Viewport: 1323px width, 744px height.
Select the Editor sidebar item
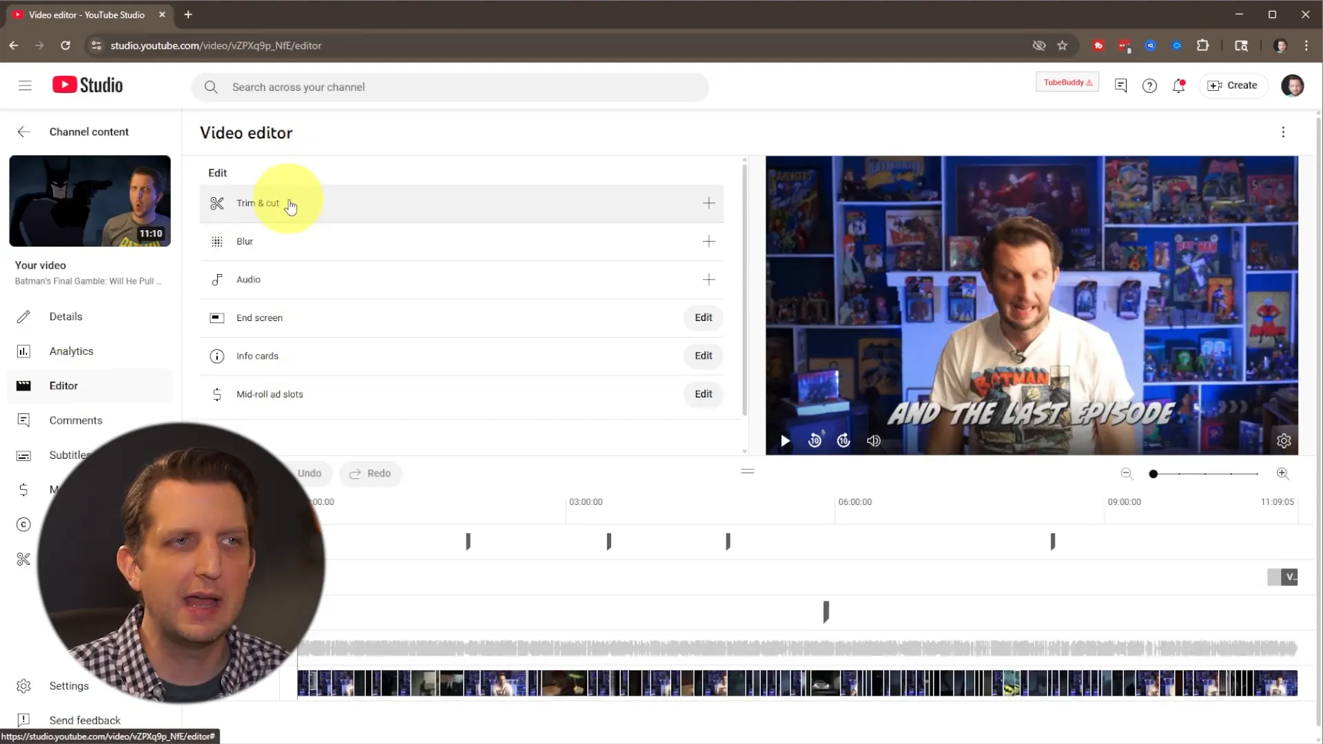90,386
